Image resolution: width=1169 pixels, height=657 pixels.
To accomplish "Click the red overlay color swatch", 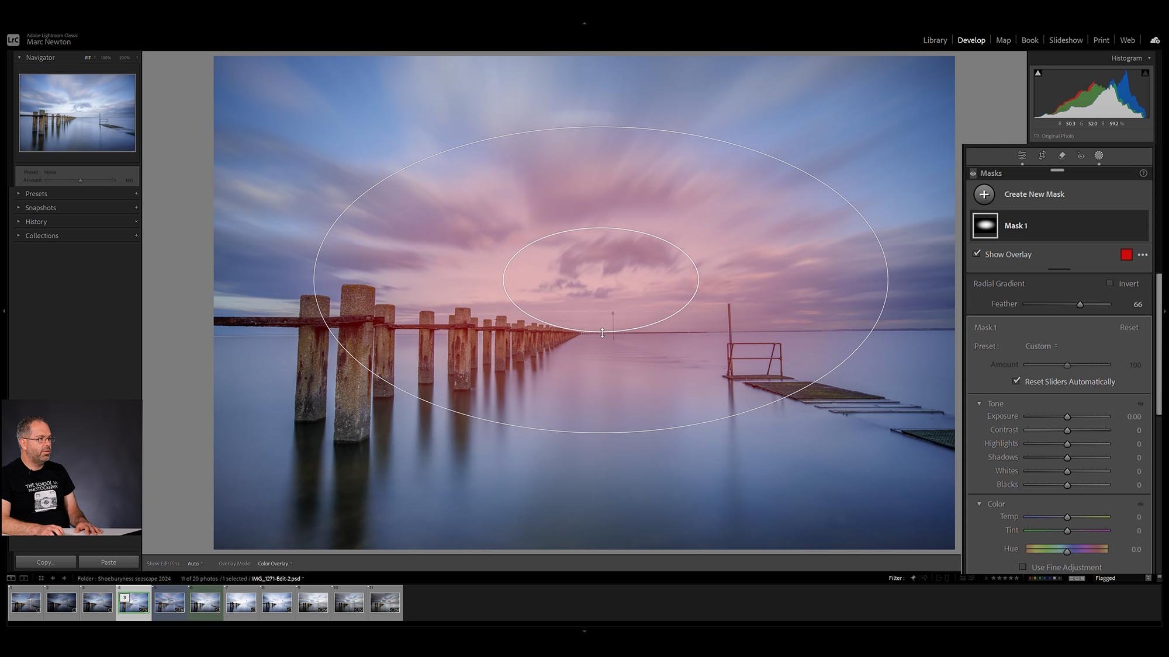I will click(x=1126, y=254).
